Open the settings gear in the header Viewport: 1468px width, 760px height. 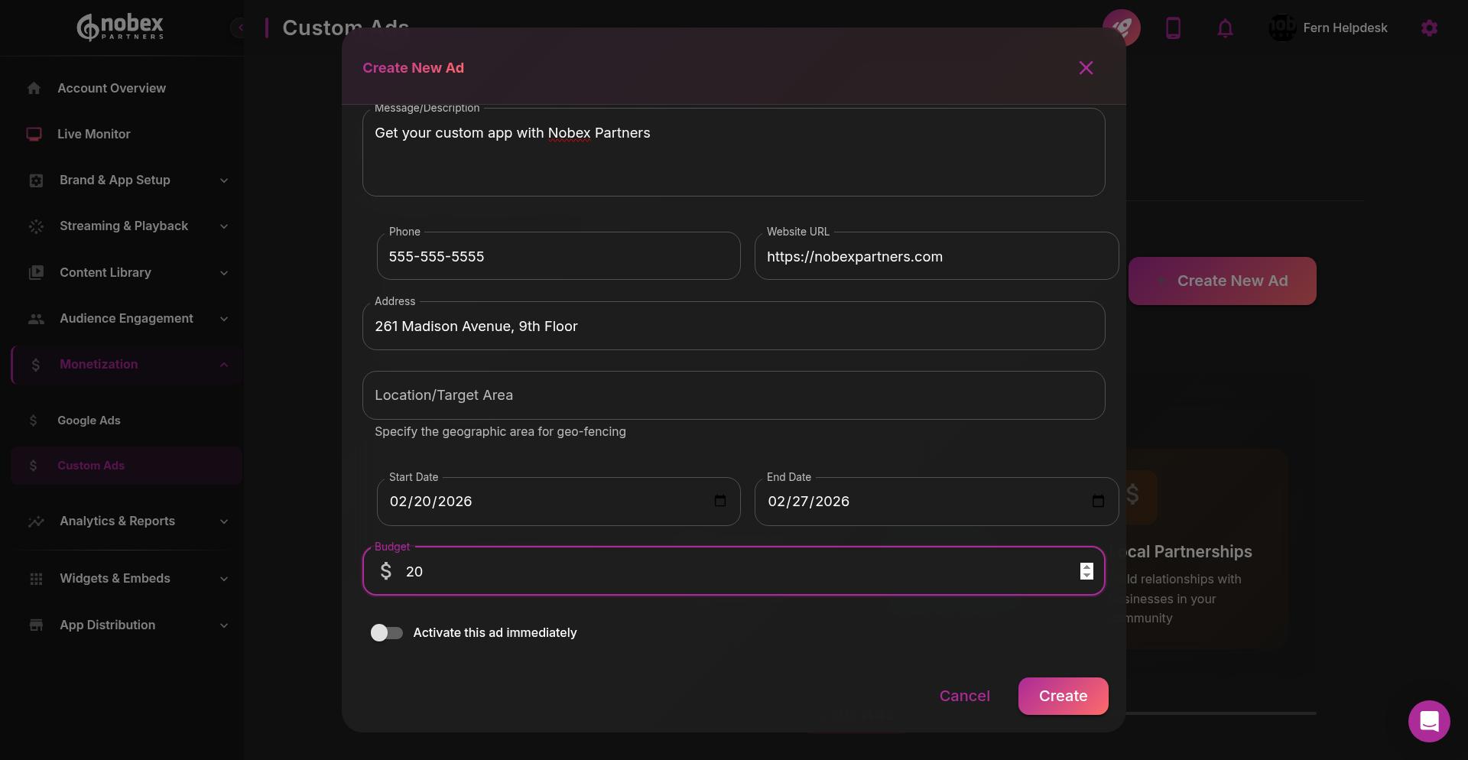1429,28
